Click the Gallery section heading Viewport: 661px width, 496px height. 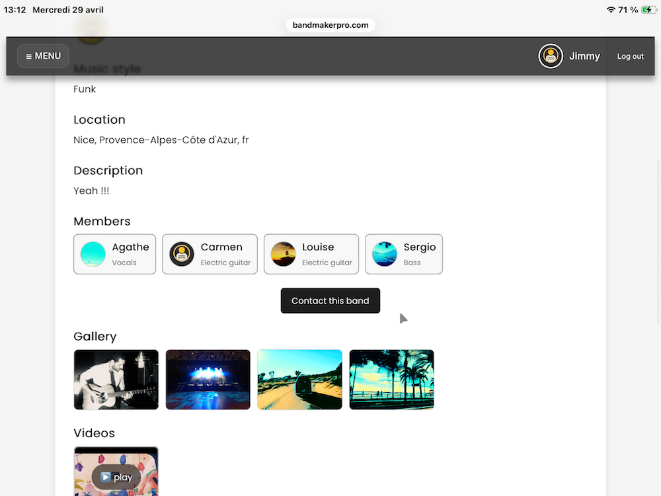point(95,337)
